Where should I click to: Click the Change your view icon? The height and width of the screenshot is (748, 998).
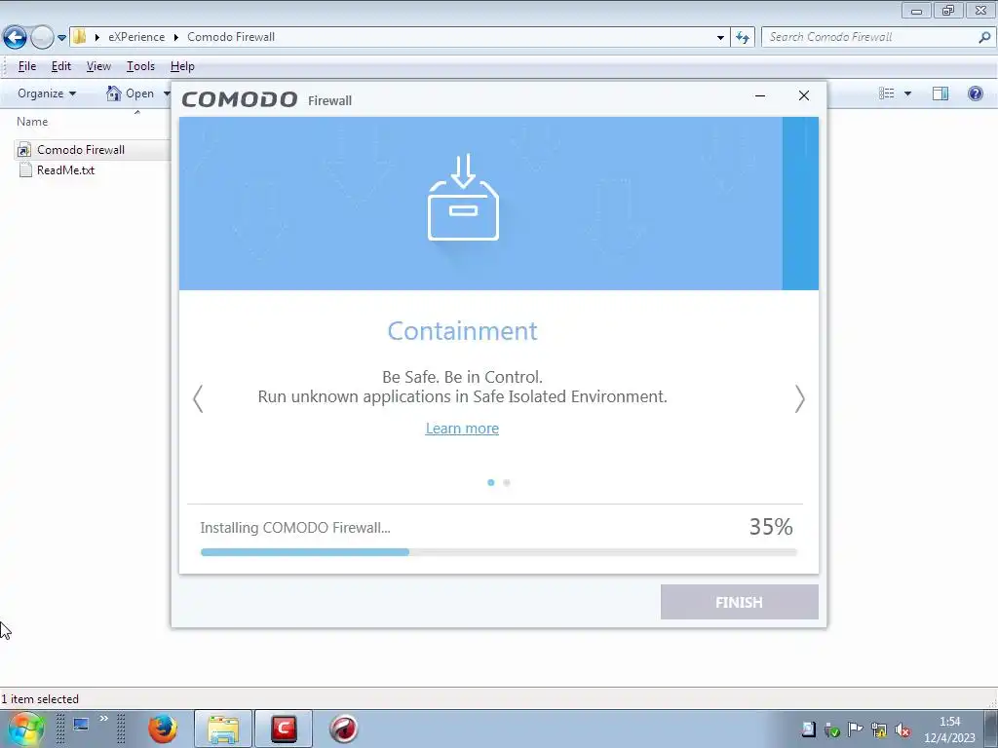(887, 93)
